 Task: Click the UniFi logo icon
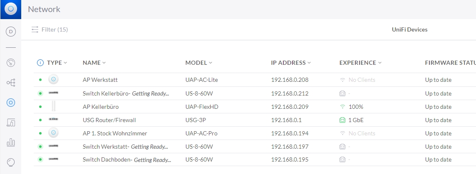coord(11,9)
